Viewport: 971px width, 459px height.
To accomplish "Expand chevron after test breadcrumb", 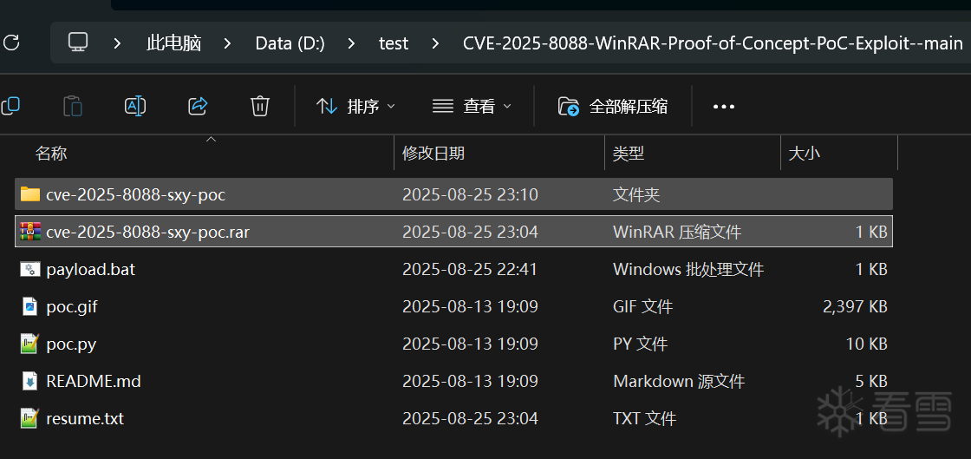I will (x=435, y=43).
